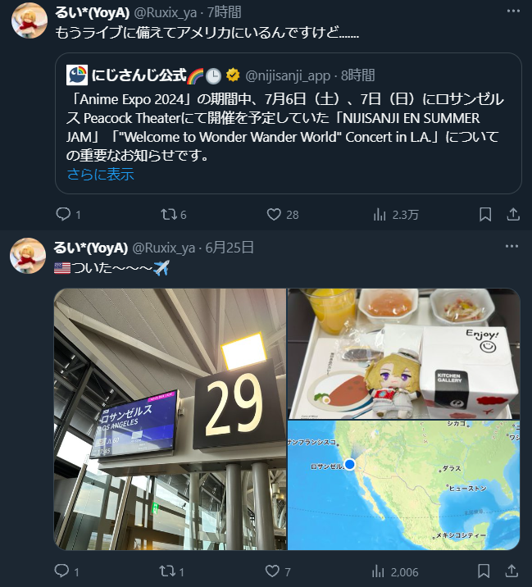Open more options on June 25 tweet
The height and width of the screenshot is (587, 532).
coord(512,246)
